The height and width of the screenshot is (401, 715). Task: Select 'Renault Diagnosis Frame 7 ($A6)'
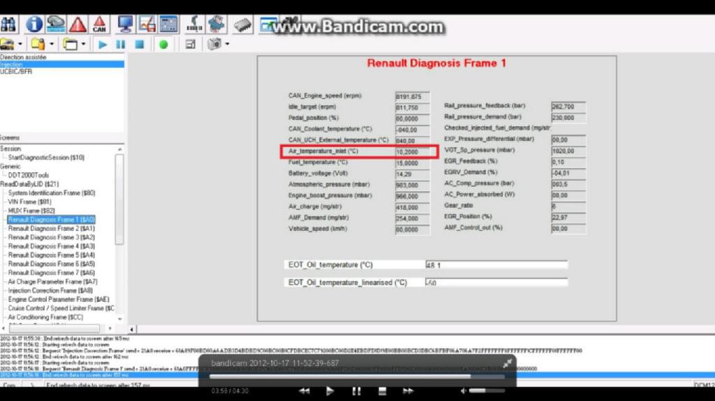pos(52,273)
